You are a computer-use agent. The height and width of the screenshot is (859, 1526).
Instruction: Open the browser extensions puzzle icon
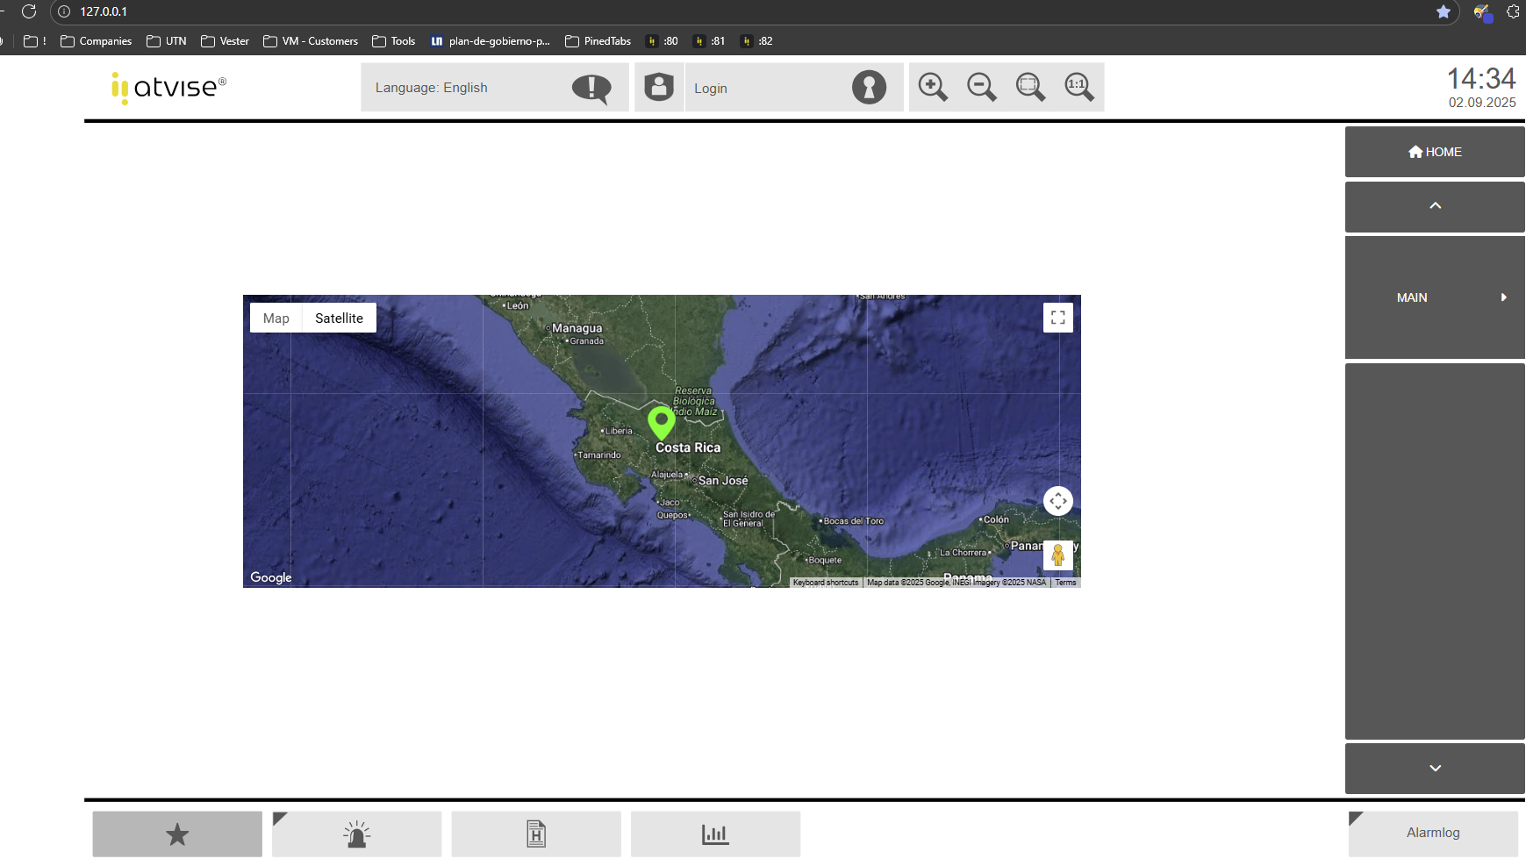pos(1514,11)
